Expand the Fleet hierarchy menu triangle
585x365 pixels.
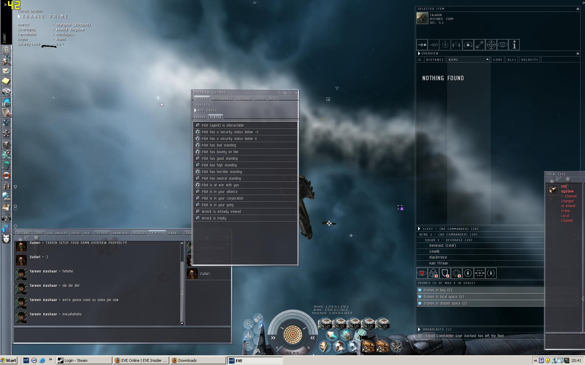pyautogui.click(x=419, y=229)
